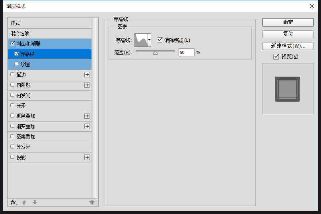The image size is (321, 214).
Task: Enable the 颜色叠加 checkbox
Action: (12, 116)
